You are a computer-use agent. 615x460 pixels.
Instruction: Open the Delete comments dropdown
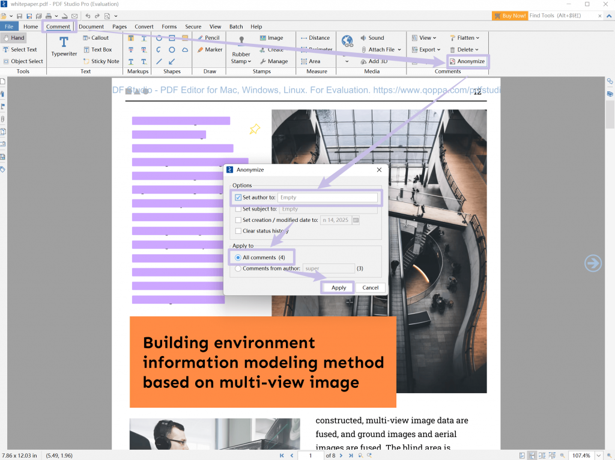pyautogui.click(x=465, y=49)
